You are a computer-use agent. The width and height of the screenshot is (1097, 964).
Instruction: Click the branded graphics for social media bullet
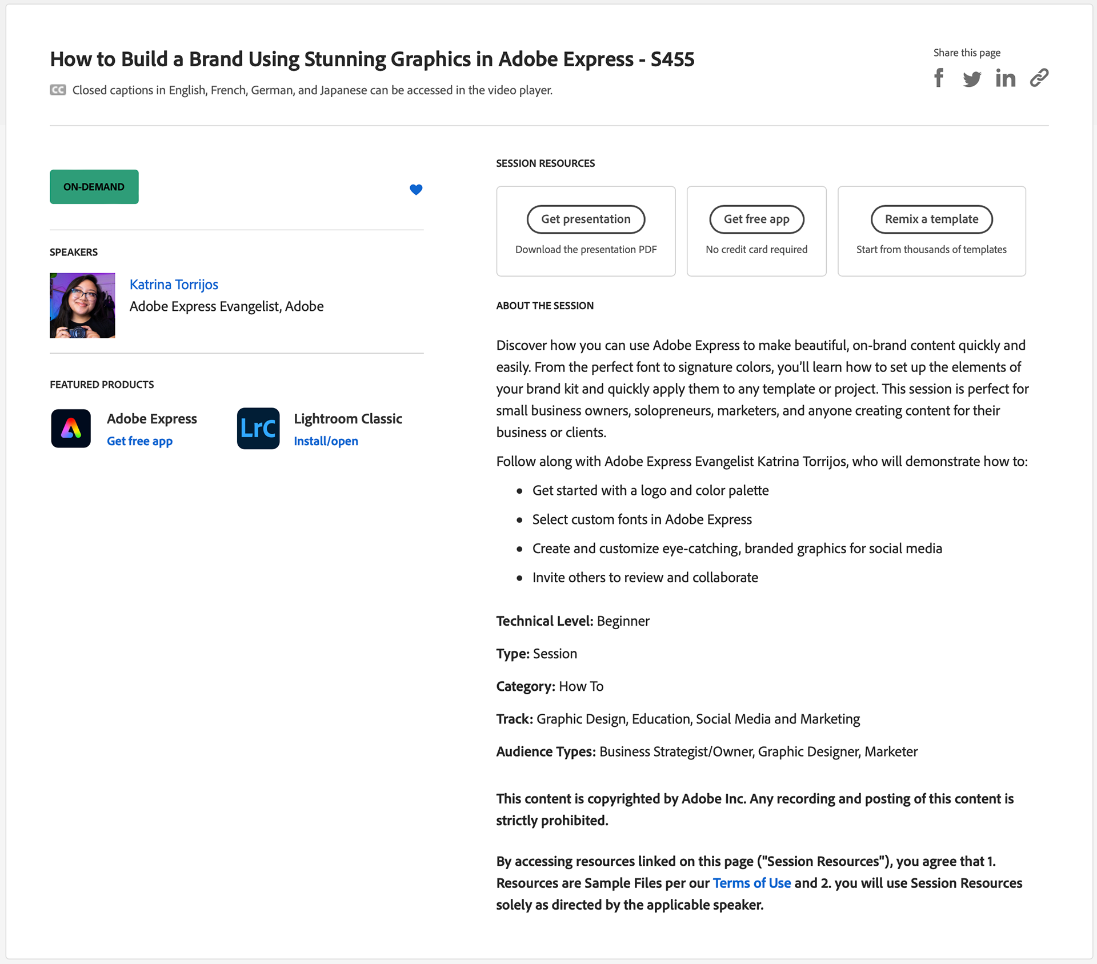[737, 549]
